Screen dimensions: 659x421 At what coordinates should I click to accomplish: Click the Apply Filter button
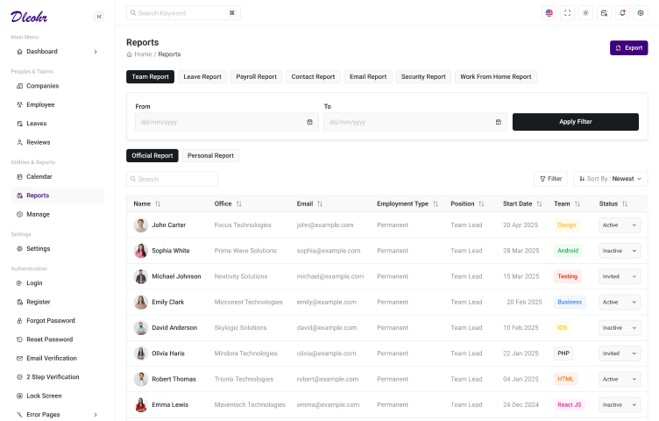pyautogui.click(x=576, y=122)
